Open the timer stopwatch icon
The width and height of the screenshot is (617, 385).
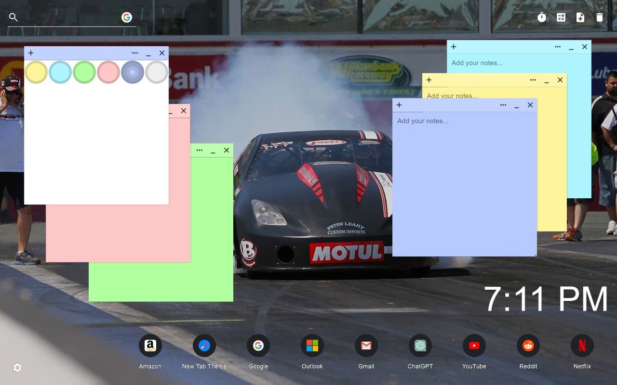[542, 17]
